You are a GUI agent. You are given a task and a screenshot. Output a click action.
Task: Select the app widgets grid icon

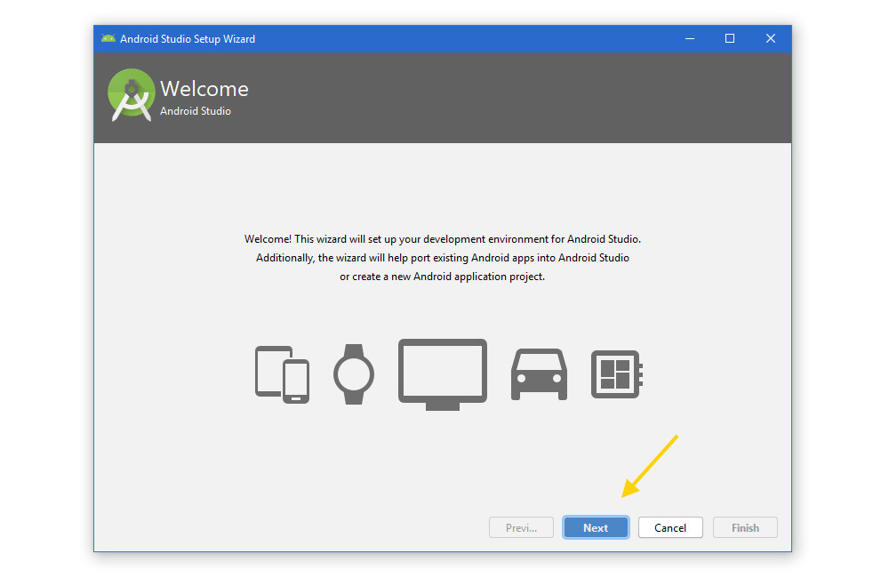[616, 373]
